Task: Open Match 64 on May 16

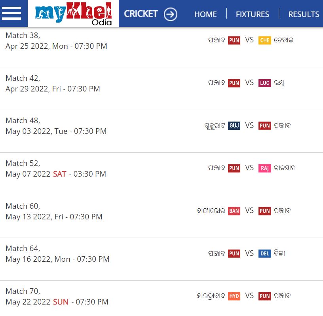Action: tap(57, 254)
